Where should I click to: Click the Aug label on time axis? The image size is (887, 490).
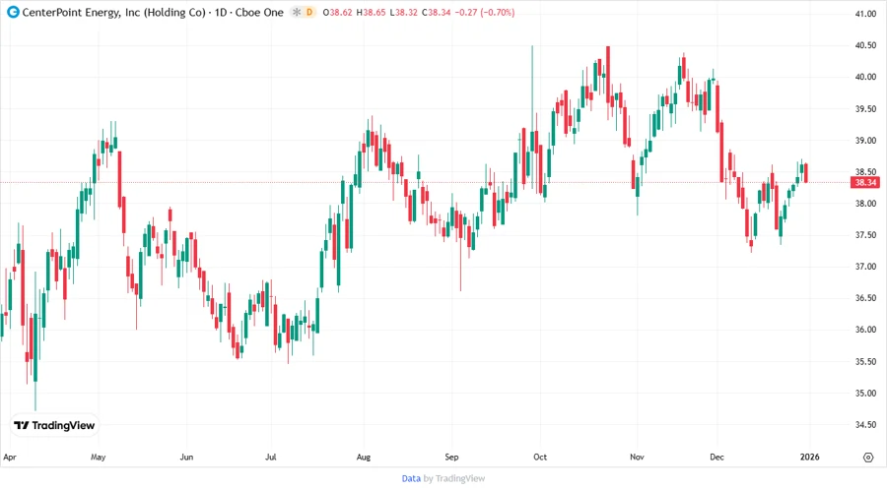pyautogui.click(x=363, y=458)
